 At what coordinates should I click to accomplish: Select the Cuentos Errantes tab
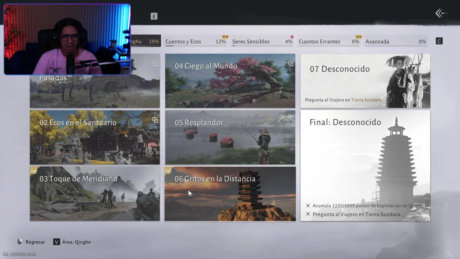329,41
